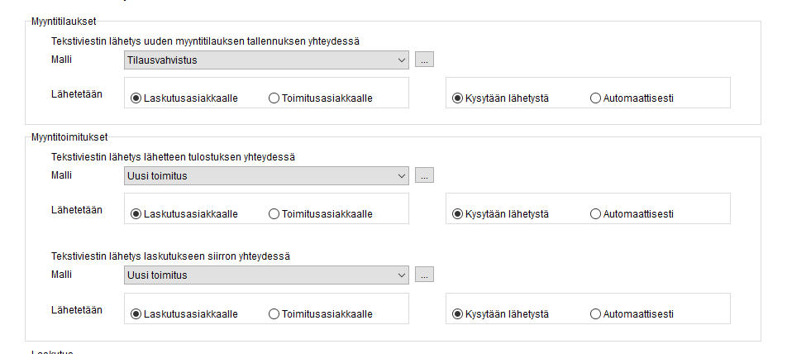Pick Kysytään lähetystä for lähetteen tulostuksen

(458, 214)
